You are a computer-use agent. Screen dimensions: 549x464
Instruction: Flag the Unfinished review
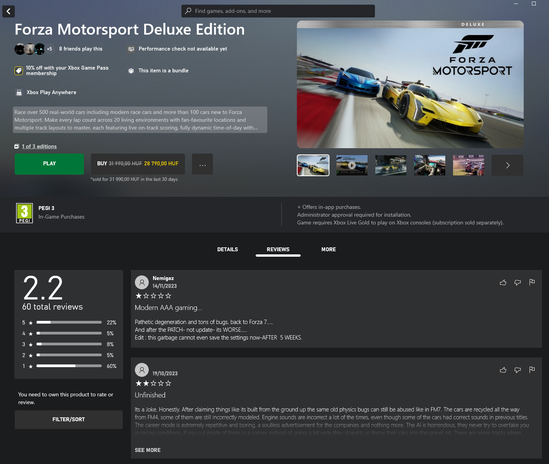pyautogui.click(x=532, y=370)
